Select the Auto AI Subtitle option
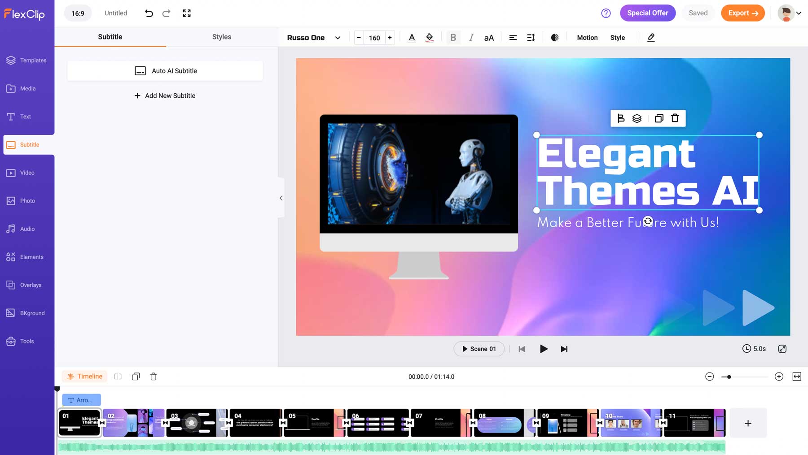 click(165, 70)
